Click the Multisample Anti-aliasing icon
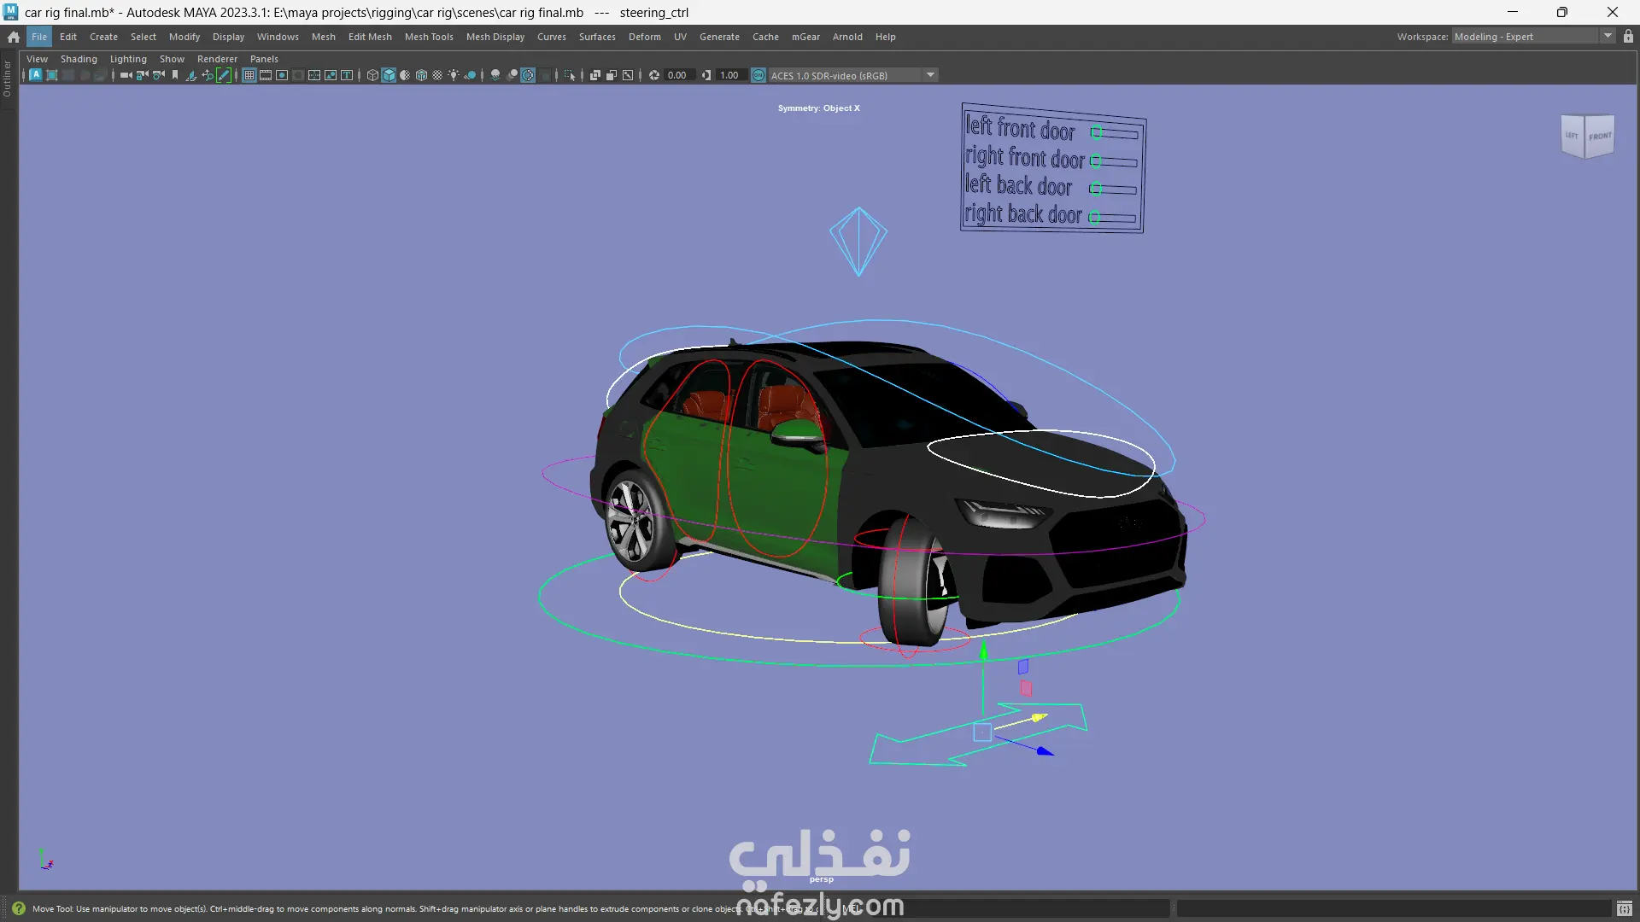 coord(528,75)
